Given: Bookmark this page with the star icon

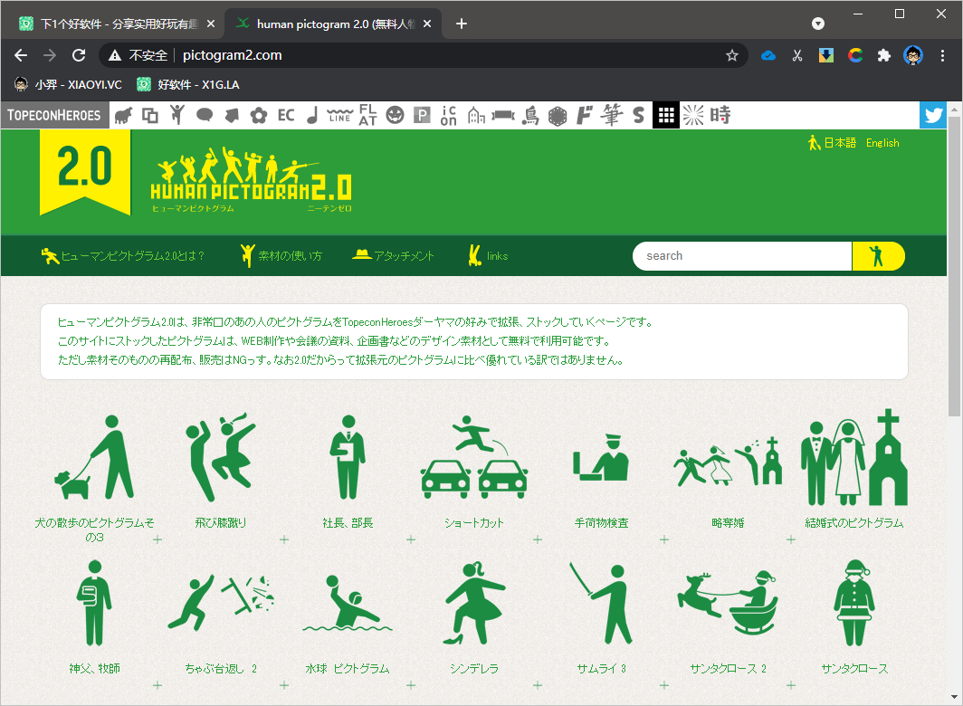Looking at the screenshot, I should 732,55.
